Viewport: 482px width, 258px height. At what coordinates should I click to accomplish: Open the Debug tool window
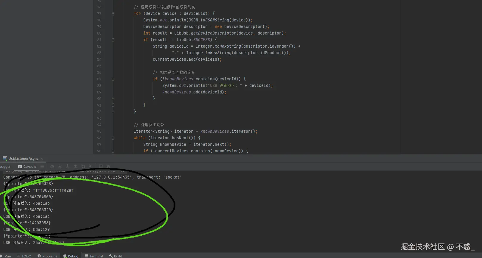pos(71,256)
